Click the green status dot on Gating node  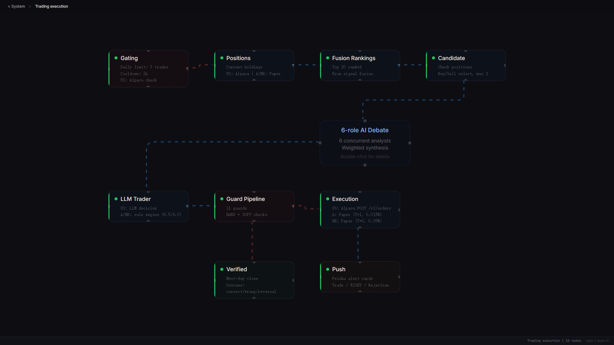coord(116,58)
